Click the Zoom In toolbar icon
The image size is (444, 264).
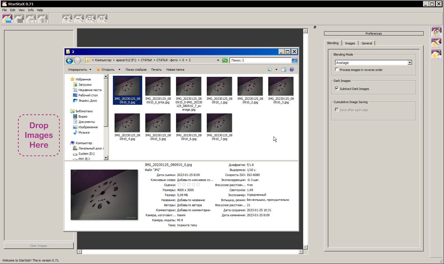[x=67, y=19]
